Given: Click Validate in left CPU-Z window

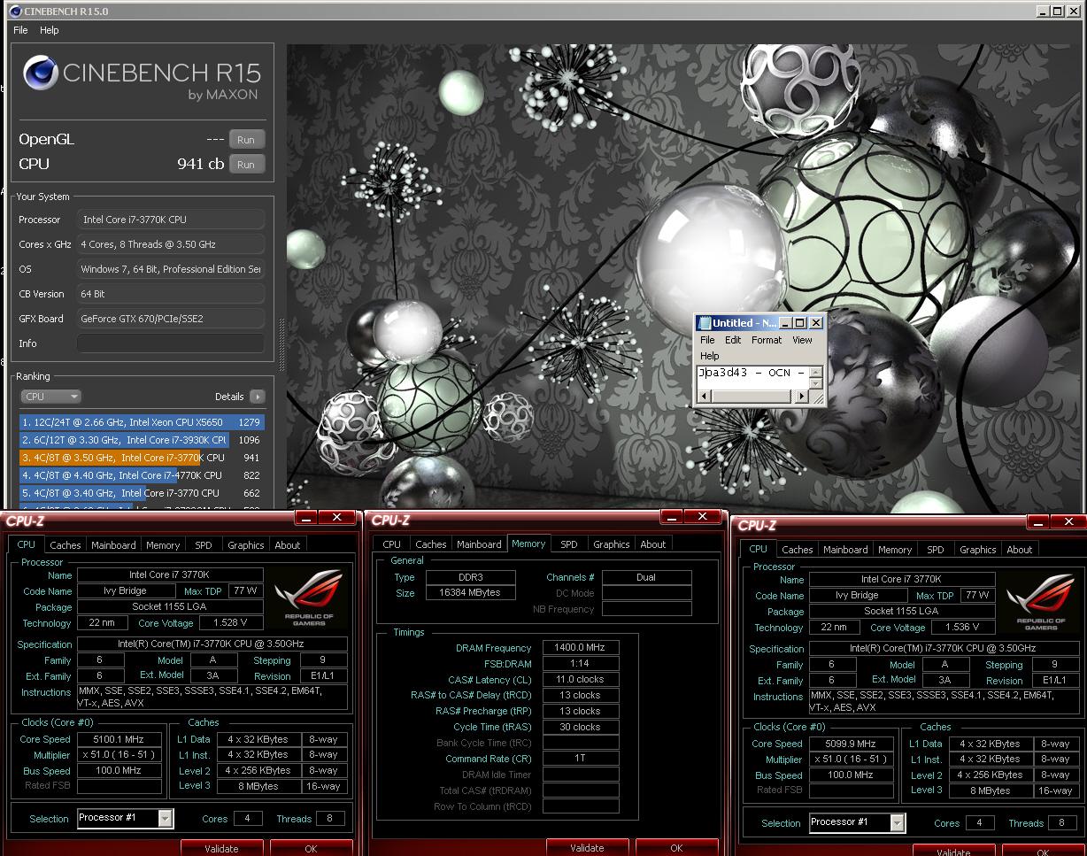Looking at the screenshot, I should click(x=221, y=848).
